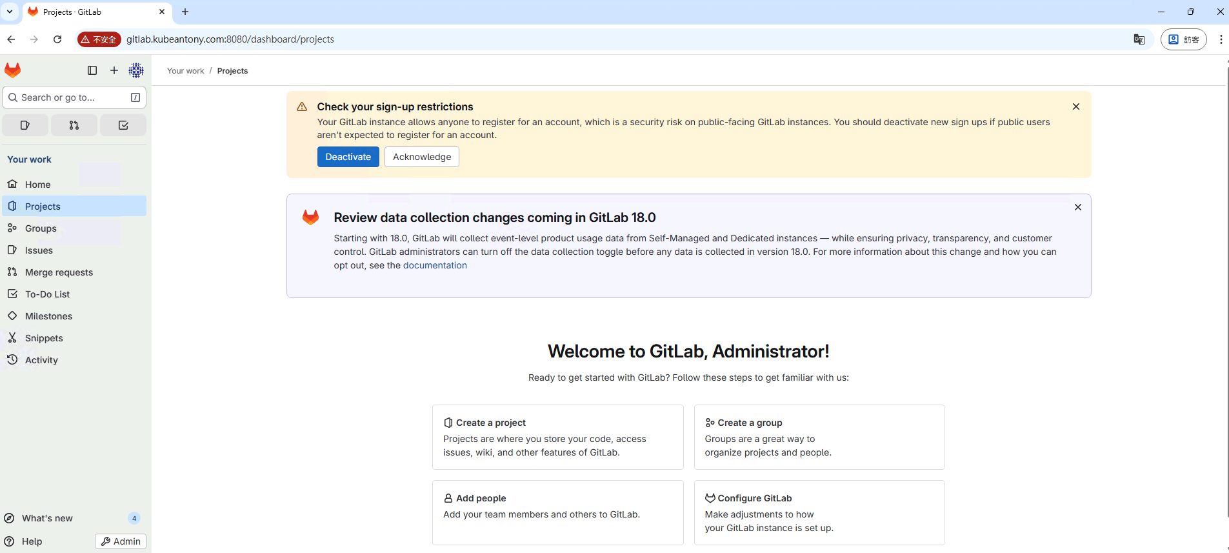
Task: Reload the page with refresh icon
Action: pyautogui.click(x=57, y=39)
